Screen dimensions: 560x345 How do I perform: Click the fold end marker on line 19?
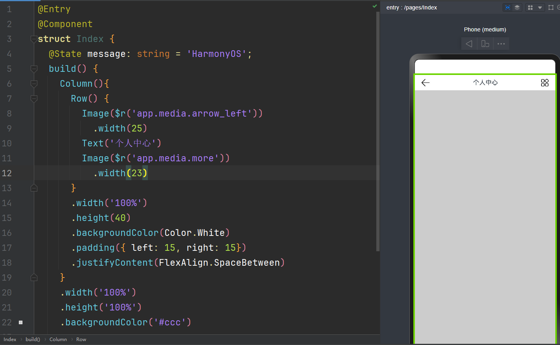[34, 277]
